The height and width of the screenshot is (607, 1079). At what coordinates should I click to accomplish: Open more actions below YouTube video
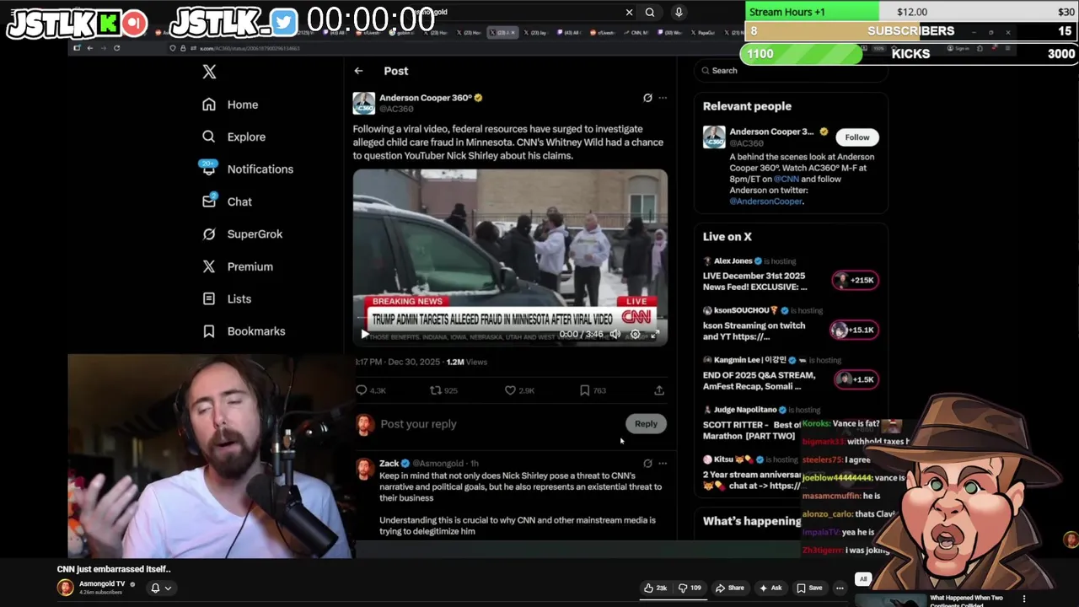(x=840, y=588)
